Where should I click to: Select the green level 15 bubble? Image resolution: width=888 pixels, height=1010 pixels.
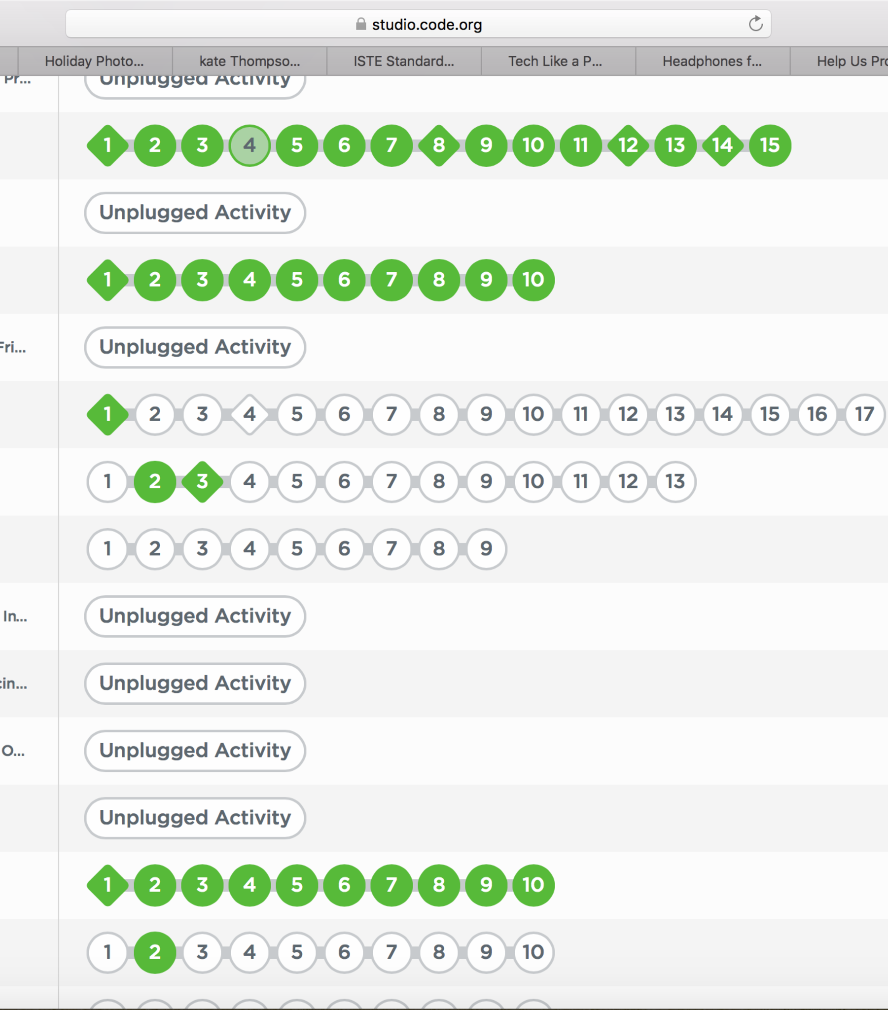(x=770, y=145)
